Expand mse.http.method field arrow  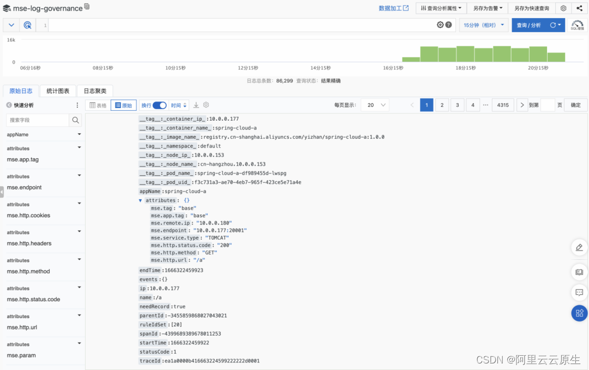(79, 259)
